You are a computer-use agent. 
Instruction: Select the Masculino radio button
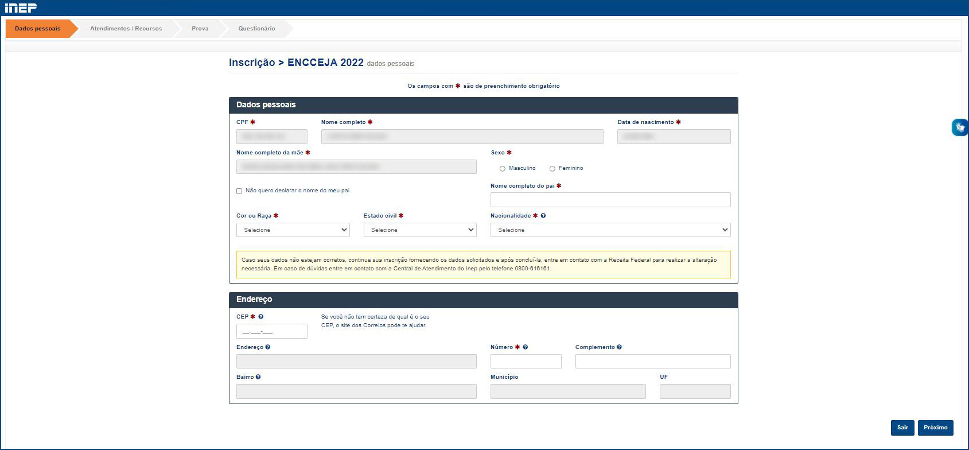(503, 169)
